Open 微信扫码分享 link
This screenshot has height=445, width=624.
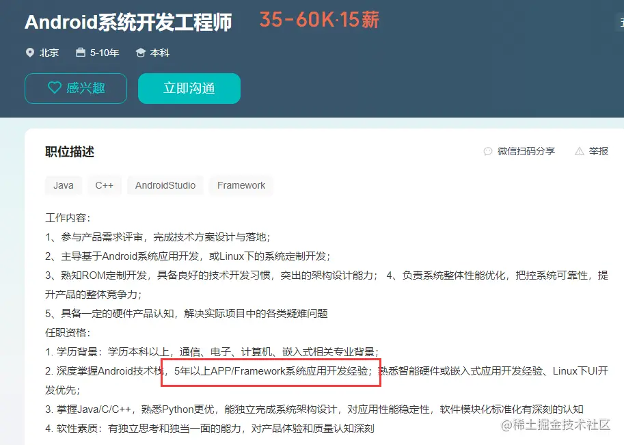click(526, 151)
